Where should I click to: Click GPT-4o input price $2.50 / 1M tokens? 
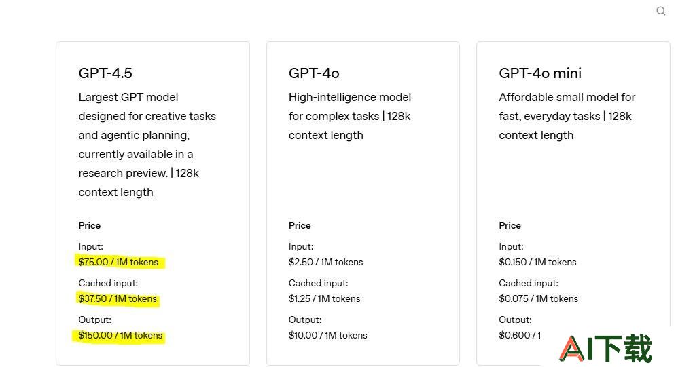[326, 262]
